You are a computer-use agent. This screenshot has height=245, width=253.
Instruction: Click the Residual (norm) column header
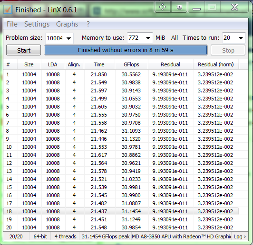pos(216,64)
